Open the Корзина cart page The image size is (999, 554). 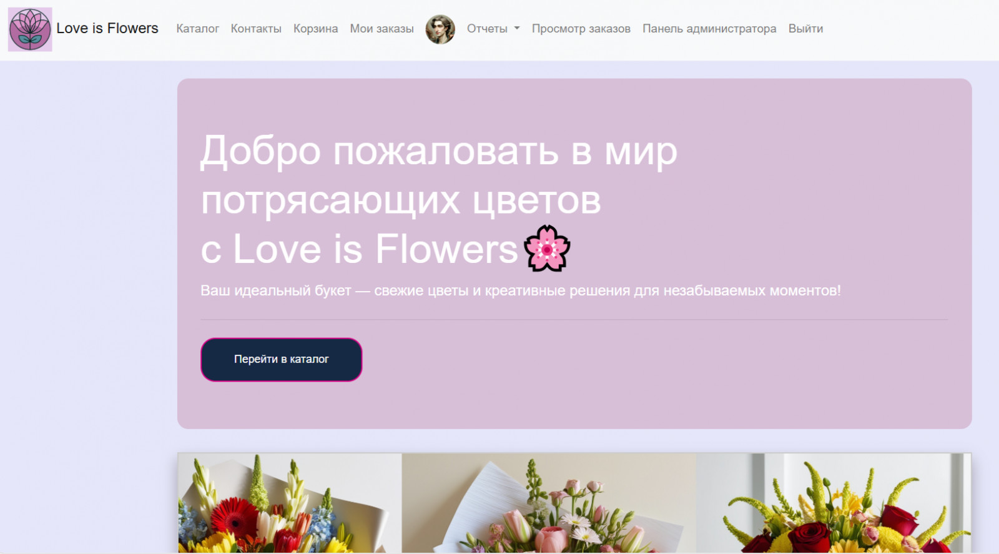[x=315, y=29]
